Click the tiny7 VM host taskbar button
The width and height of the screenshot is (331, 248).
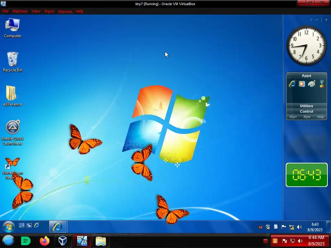[82, 241]
